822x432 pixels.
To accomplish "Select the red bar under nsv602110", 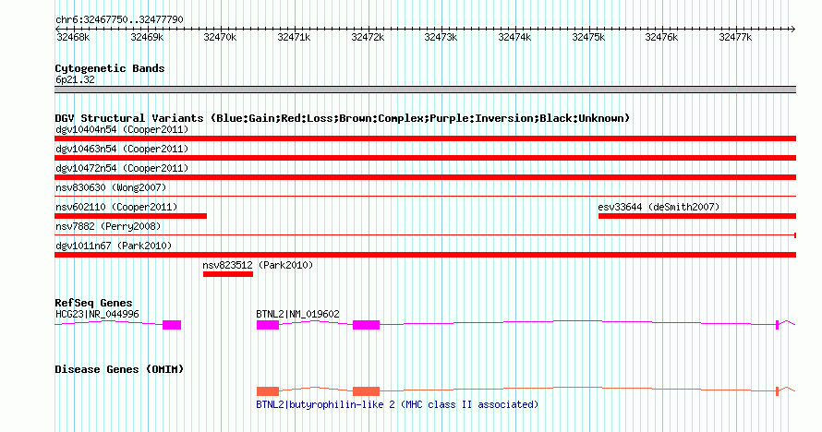I will (x=130, y=216).
